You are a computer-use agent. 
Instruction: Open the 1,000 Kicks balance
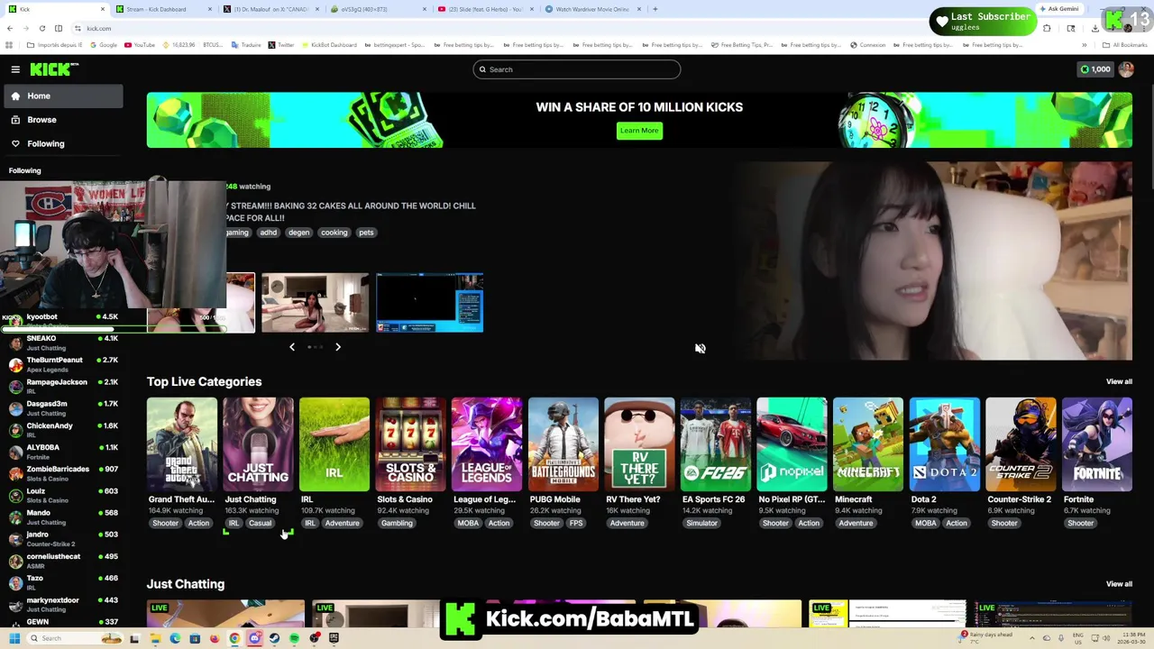(1095, 69)
